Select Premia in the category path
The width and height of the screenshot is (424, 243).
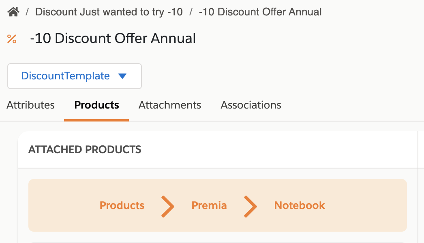[x=209, y=205]
